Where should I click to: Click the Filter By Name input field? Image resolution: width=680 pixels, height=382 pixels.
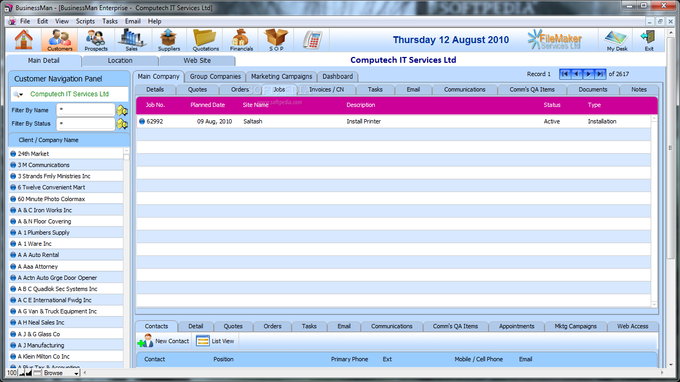pos(85,110)
